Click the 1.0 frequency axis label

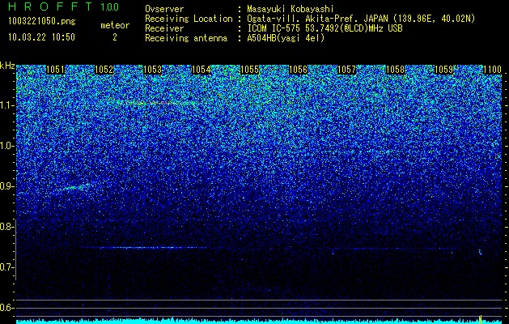tap(6, 146)
